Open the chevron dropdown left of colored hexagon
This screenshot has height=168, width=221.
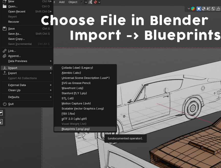(x=189, y=9)
